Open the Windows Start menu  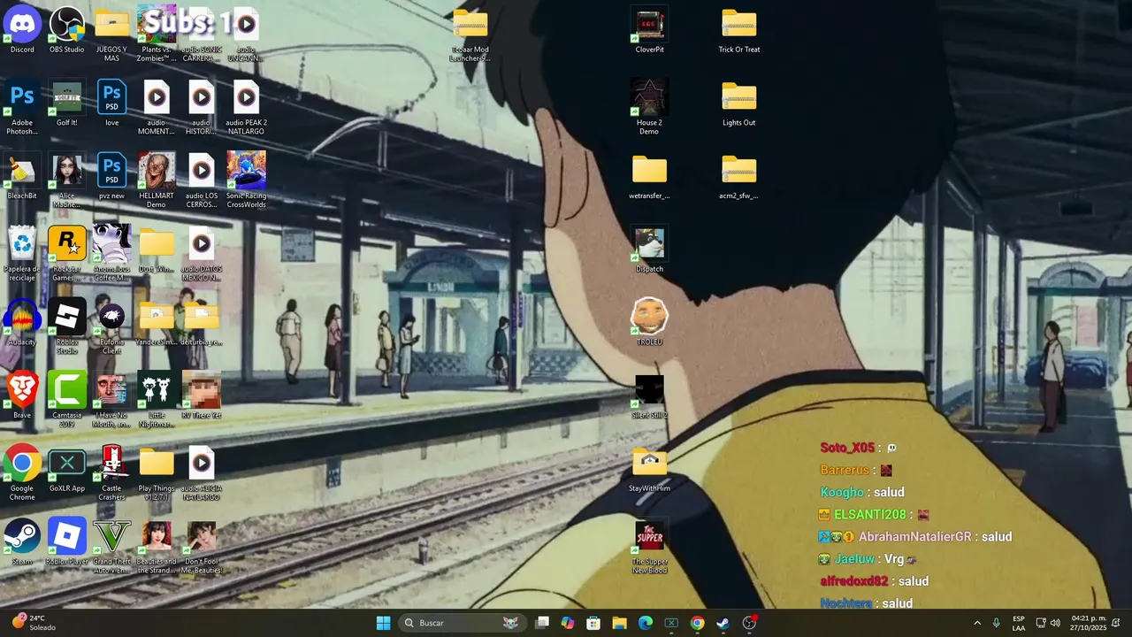(383, 623)
